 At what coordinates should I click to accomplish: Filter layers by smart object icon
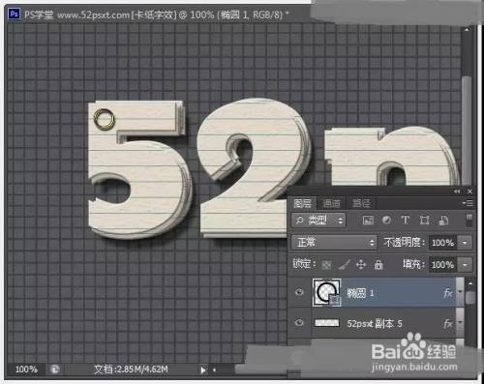point(443,221)
